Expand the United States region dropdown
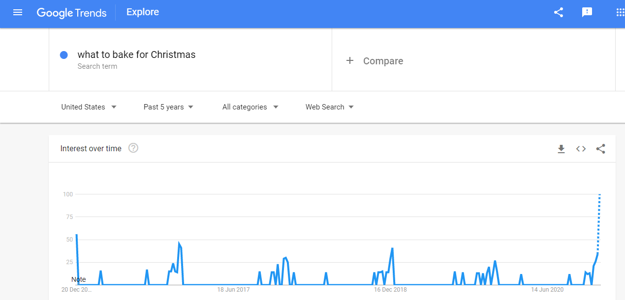The image size is (625, 300). 89,107
